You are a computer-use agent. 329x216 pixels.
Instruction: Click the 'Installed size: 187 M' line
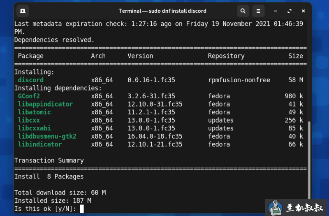(x=53, y=201)
